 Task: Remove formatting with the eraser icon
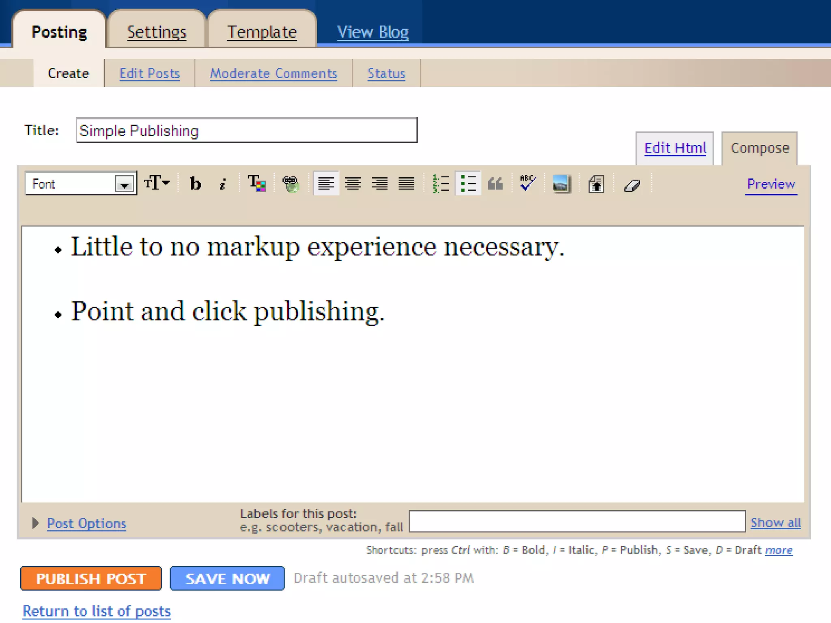tap(631, 185)
